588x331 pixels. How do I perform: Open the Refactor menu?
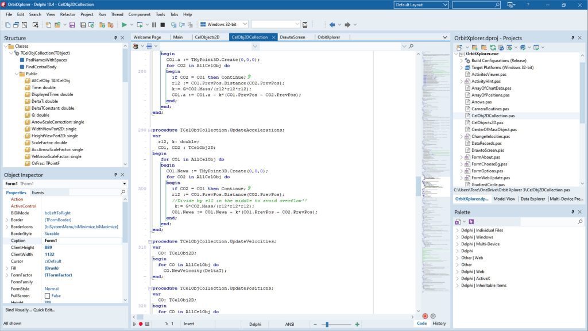point(68,14)
